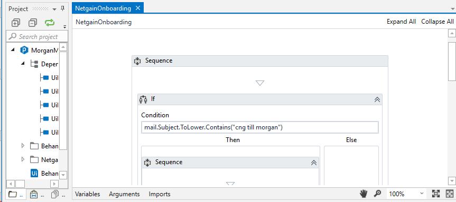Close the NetgainOnboarding tab
The image size is (456, 202).
click(138, 8)
